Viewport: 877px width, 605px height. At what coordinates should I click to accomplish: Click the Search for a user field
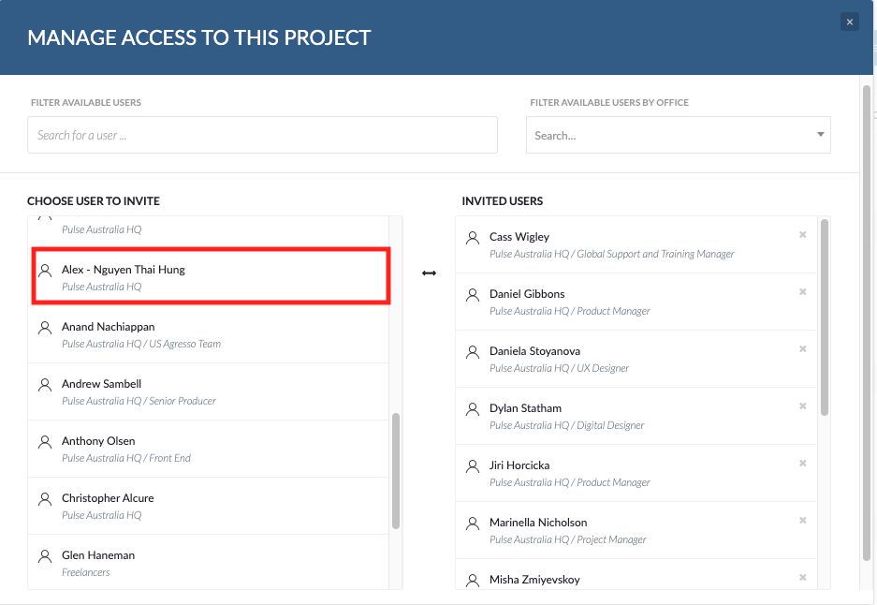click(x=262, y=135)
